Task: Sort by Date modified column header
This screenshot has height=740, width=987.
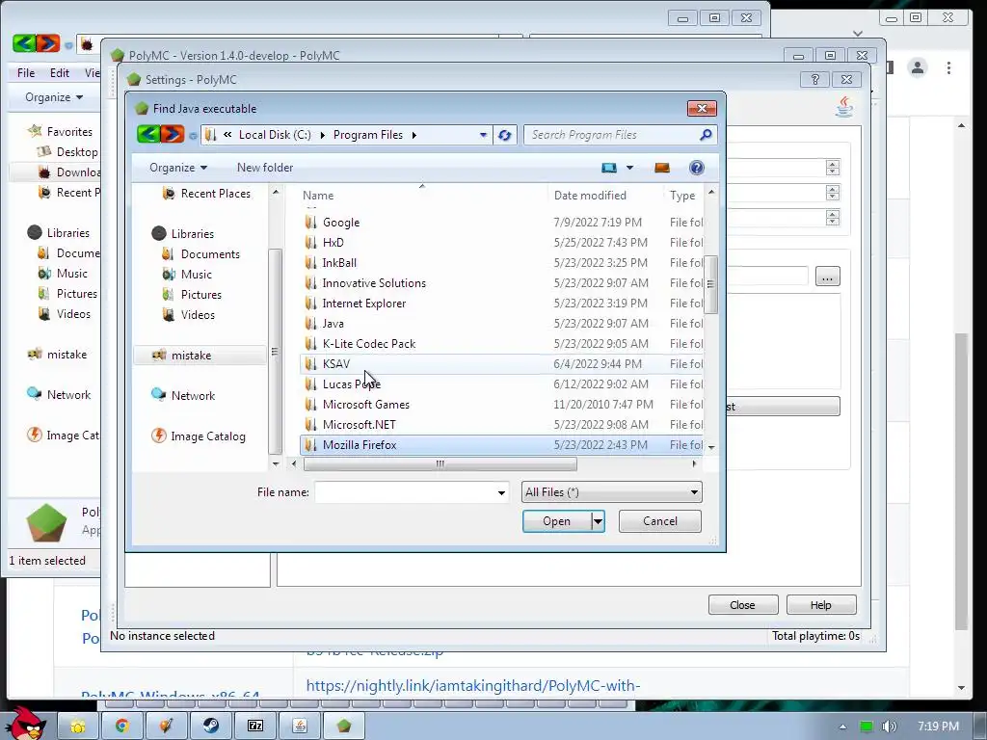Action: pyautogui.click(x=605, y=195)
